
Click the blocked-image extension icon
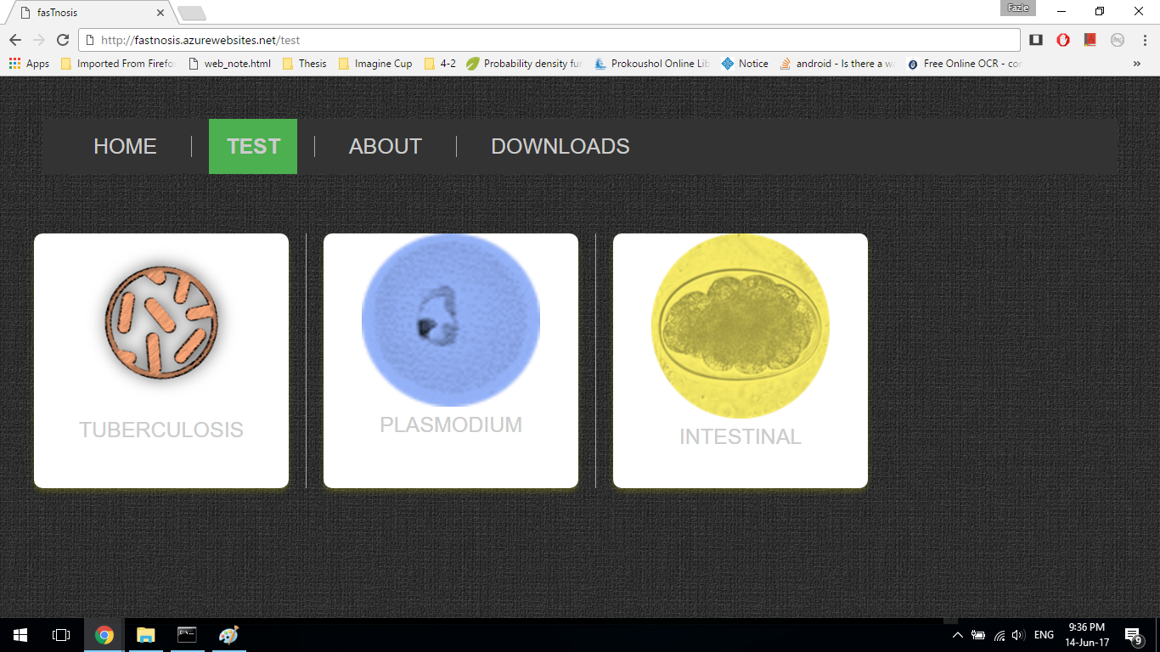point(1118,40)
